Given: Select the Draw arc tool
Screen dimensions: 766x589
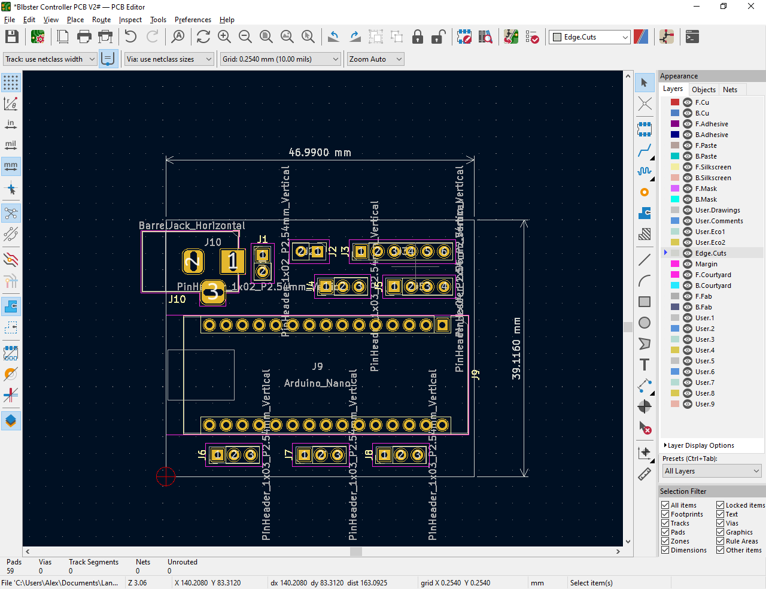Looking at the screenshot, I should (645, 281).
